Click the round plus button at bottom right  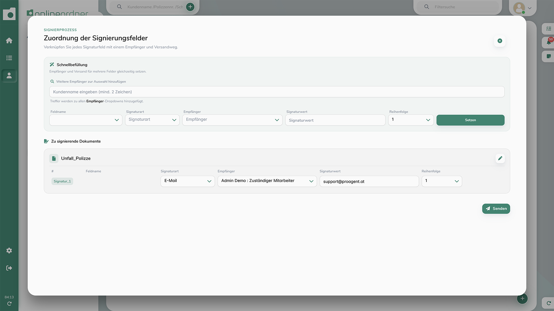[522, 298]
